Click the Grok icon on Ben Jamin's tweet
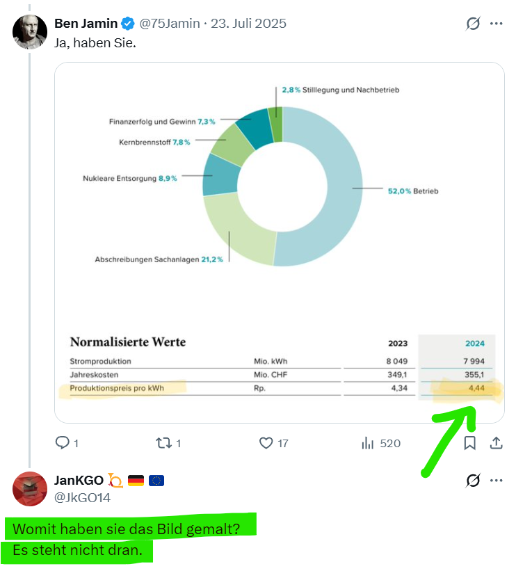 click(x=473, y=24)
